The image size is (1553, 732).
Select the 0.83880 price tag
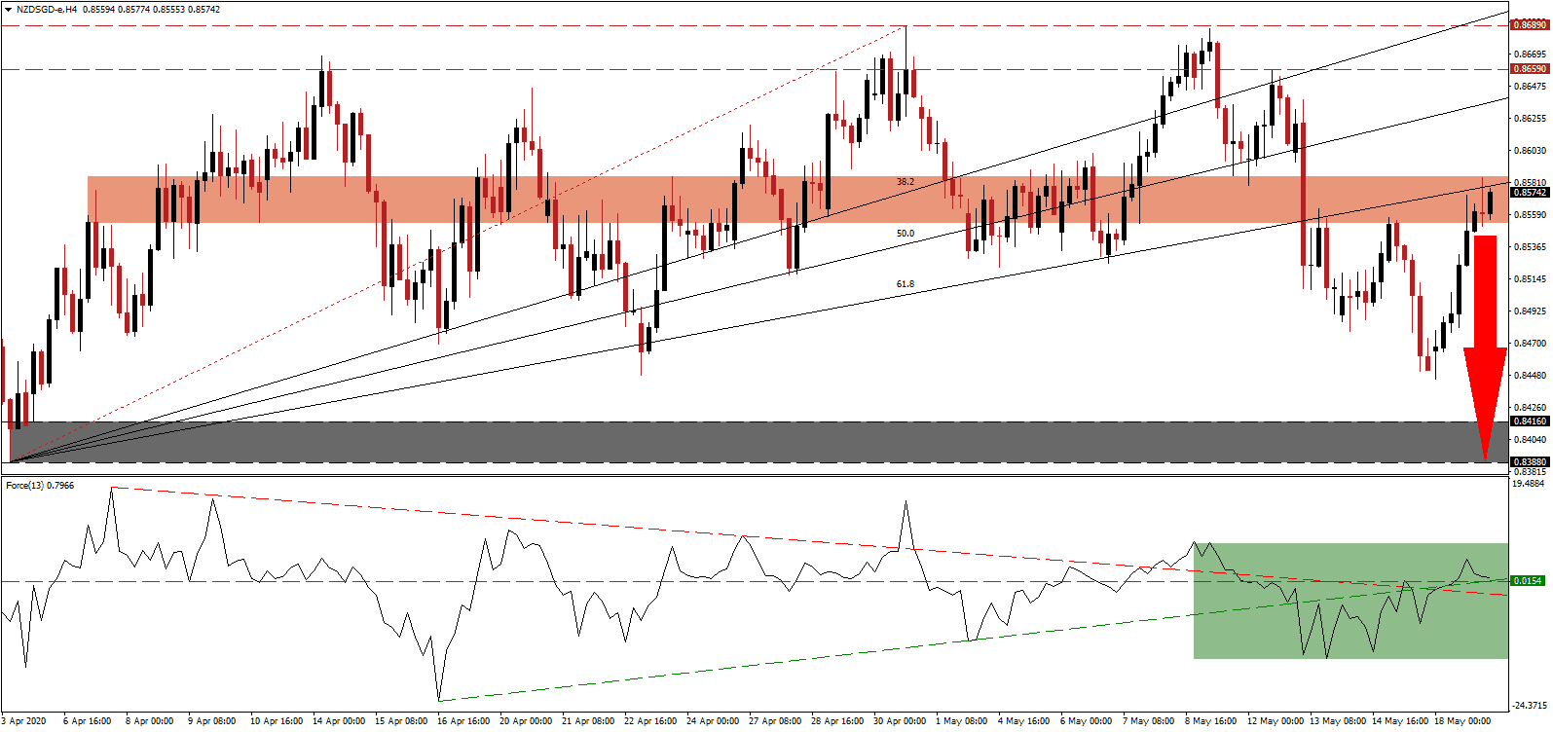tap(1528, 461)
